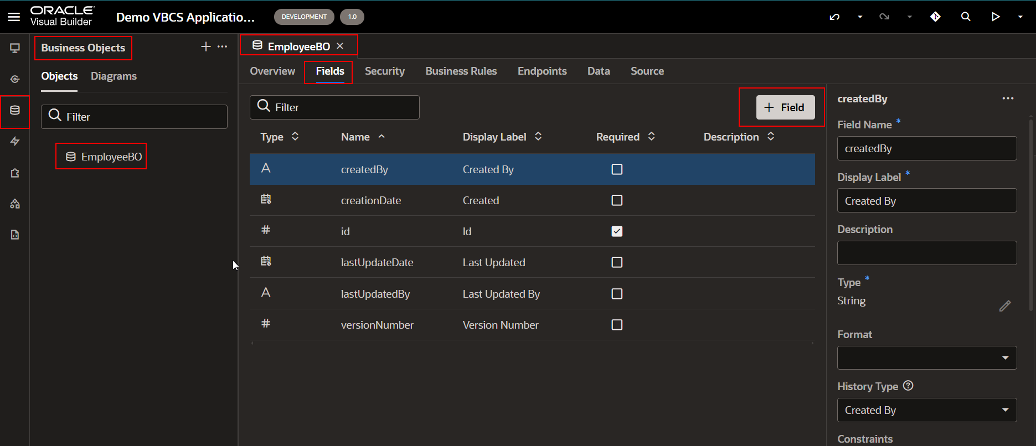The width and height of the screenshot is (1036, 446).
Task: Click the calendar type icon for lastUpdateDate row
Action: [x=266, y=261]
